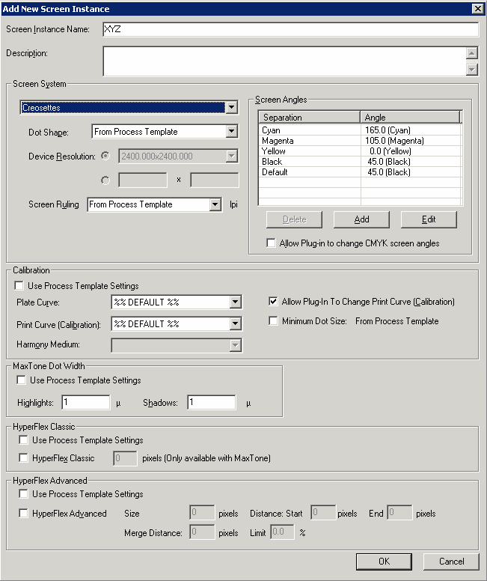
Task: Select the Magenta separation row
Action: pyautogui.click(x=310, y=141)
